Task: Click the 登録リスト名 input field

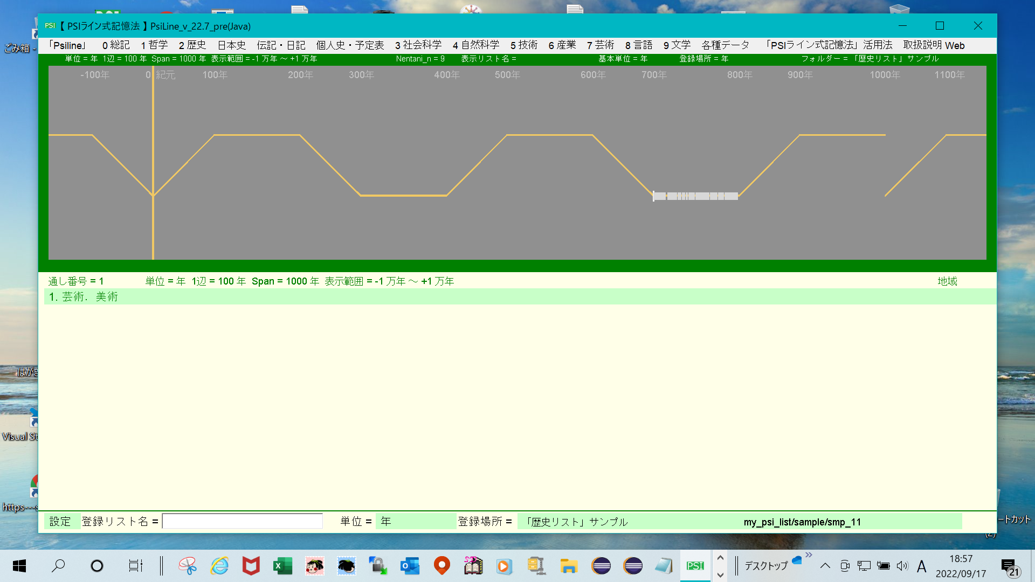Action: coord(243,521)
